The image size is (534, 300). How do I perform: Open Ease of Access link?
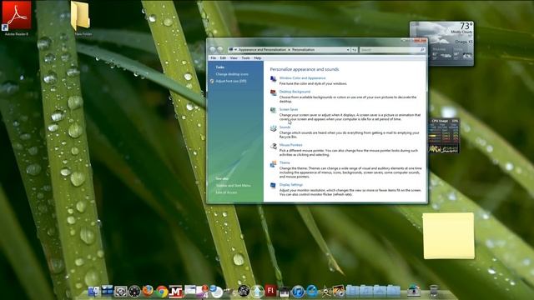tap(226, 192)
